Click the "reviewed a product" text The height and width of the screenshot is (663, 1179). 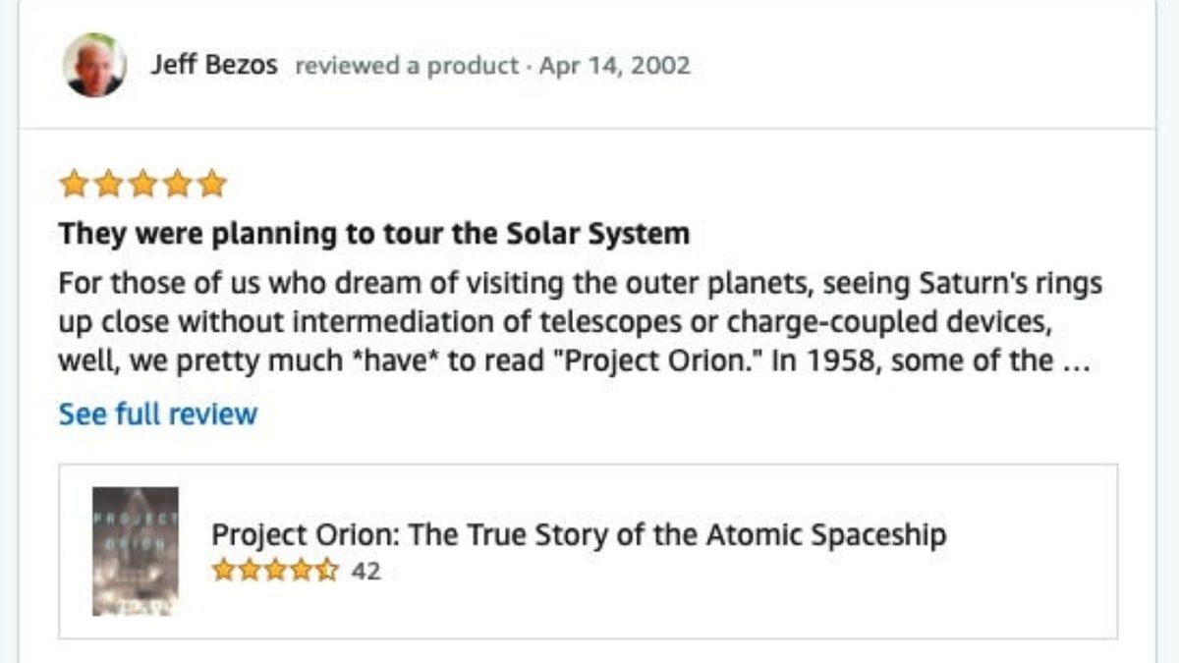(x=406, y=66)
